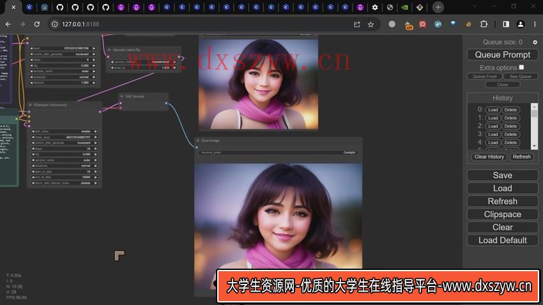
Task: Open scheduler dropdown in KSampler (Advanced)
Action: [64, 166]
